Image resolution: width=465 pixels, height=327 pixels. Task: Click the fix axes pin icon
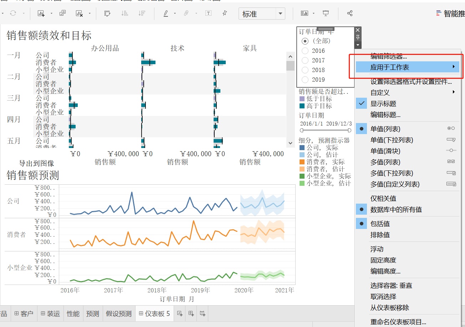(225, 14)
